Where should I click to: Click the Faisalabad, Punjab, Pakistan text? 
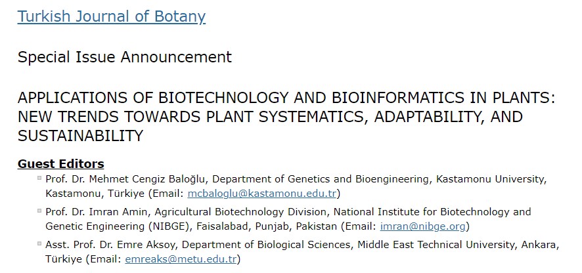(267, 226)
